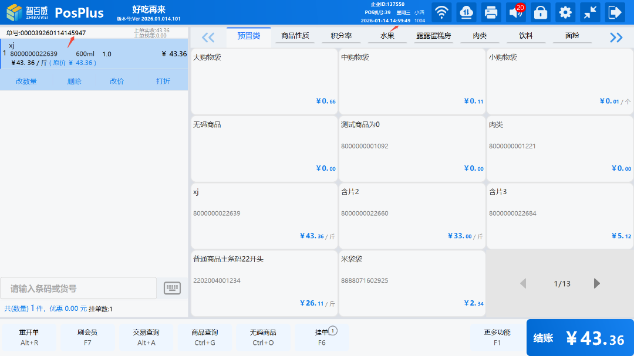Viewport: 634px width, 356px height.
Task: Click 打折 to discount selected item
Action: [x=163, y=82]
